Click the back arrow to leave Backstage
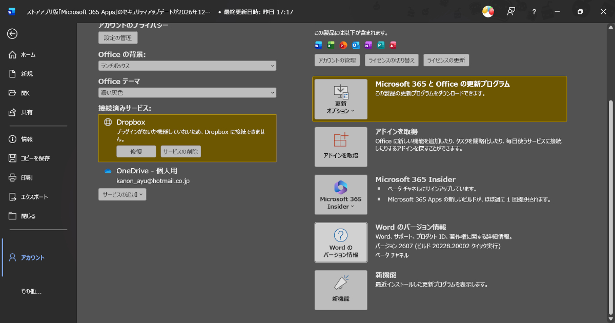The height and width of the screenshot is (323, 615). pos(12,34)
